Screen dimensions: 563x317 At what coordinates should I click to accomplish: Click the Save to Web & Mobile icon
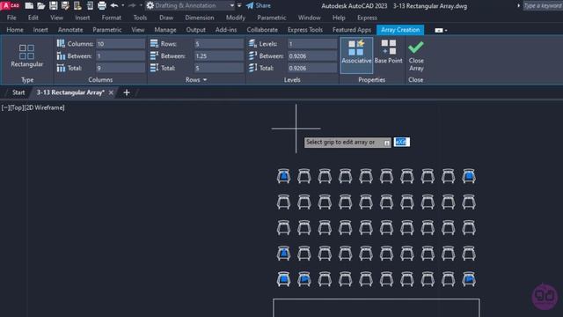pos(90,5)
